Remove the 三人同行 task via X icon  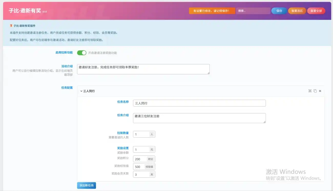(x=320, y=91)
